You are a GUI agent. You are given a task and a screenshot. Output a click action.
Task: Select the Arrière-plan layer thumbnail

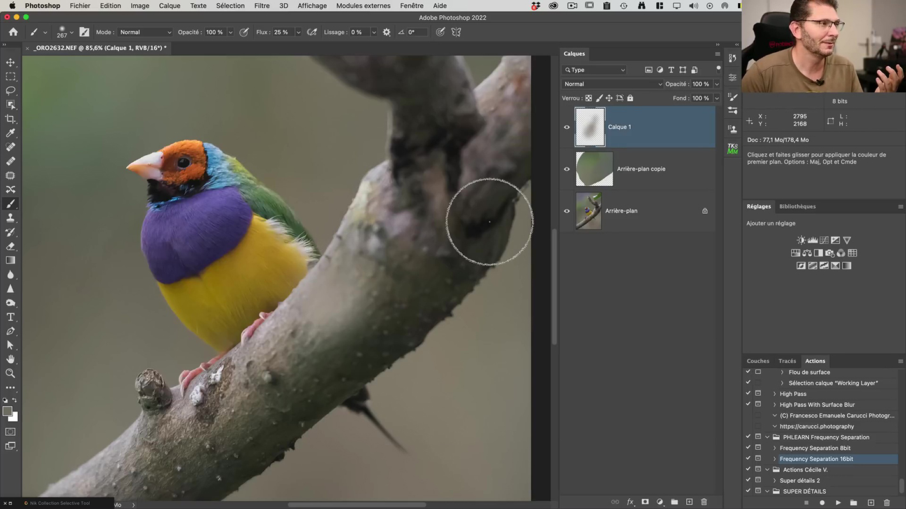coord(588,211)
